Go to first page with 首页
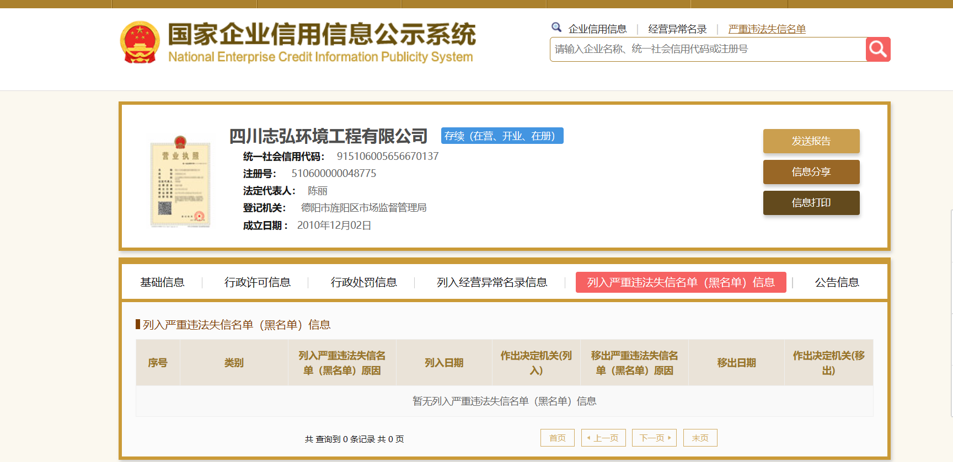Screen dimensions: 953x462 tap(558, 438)
